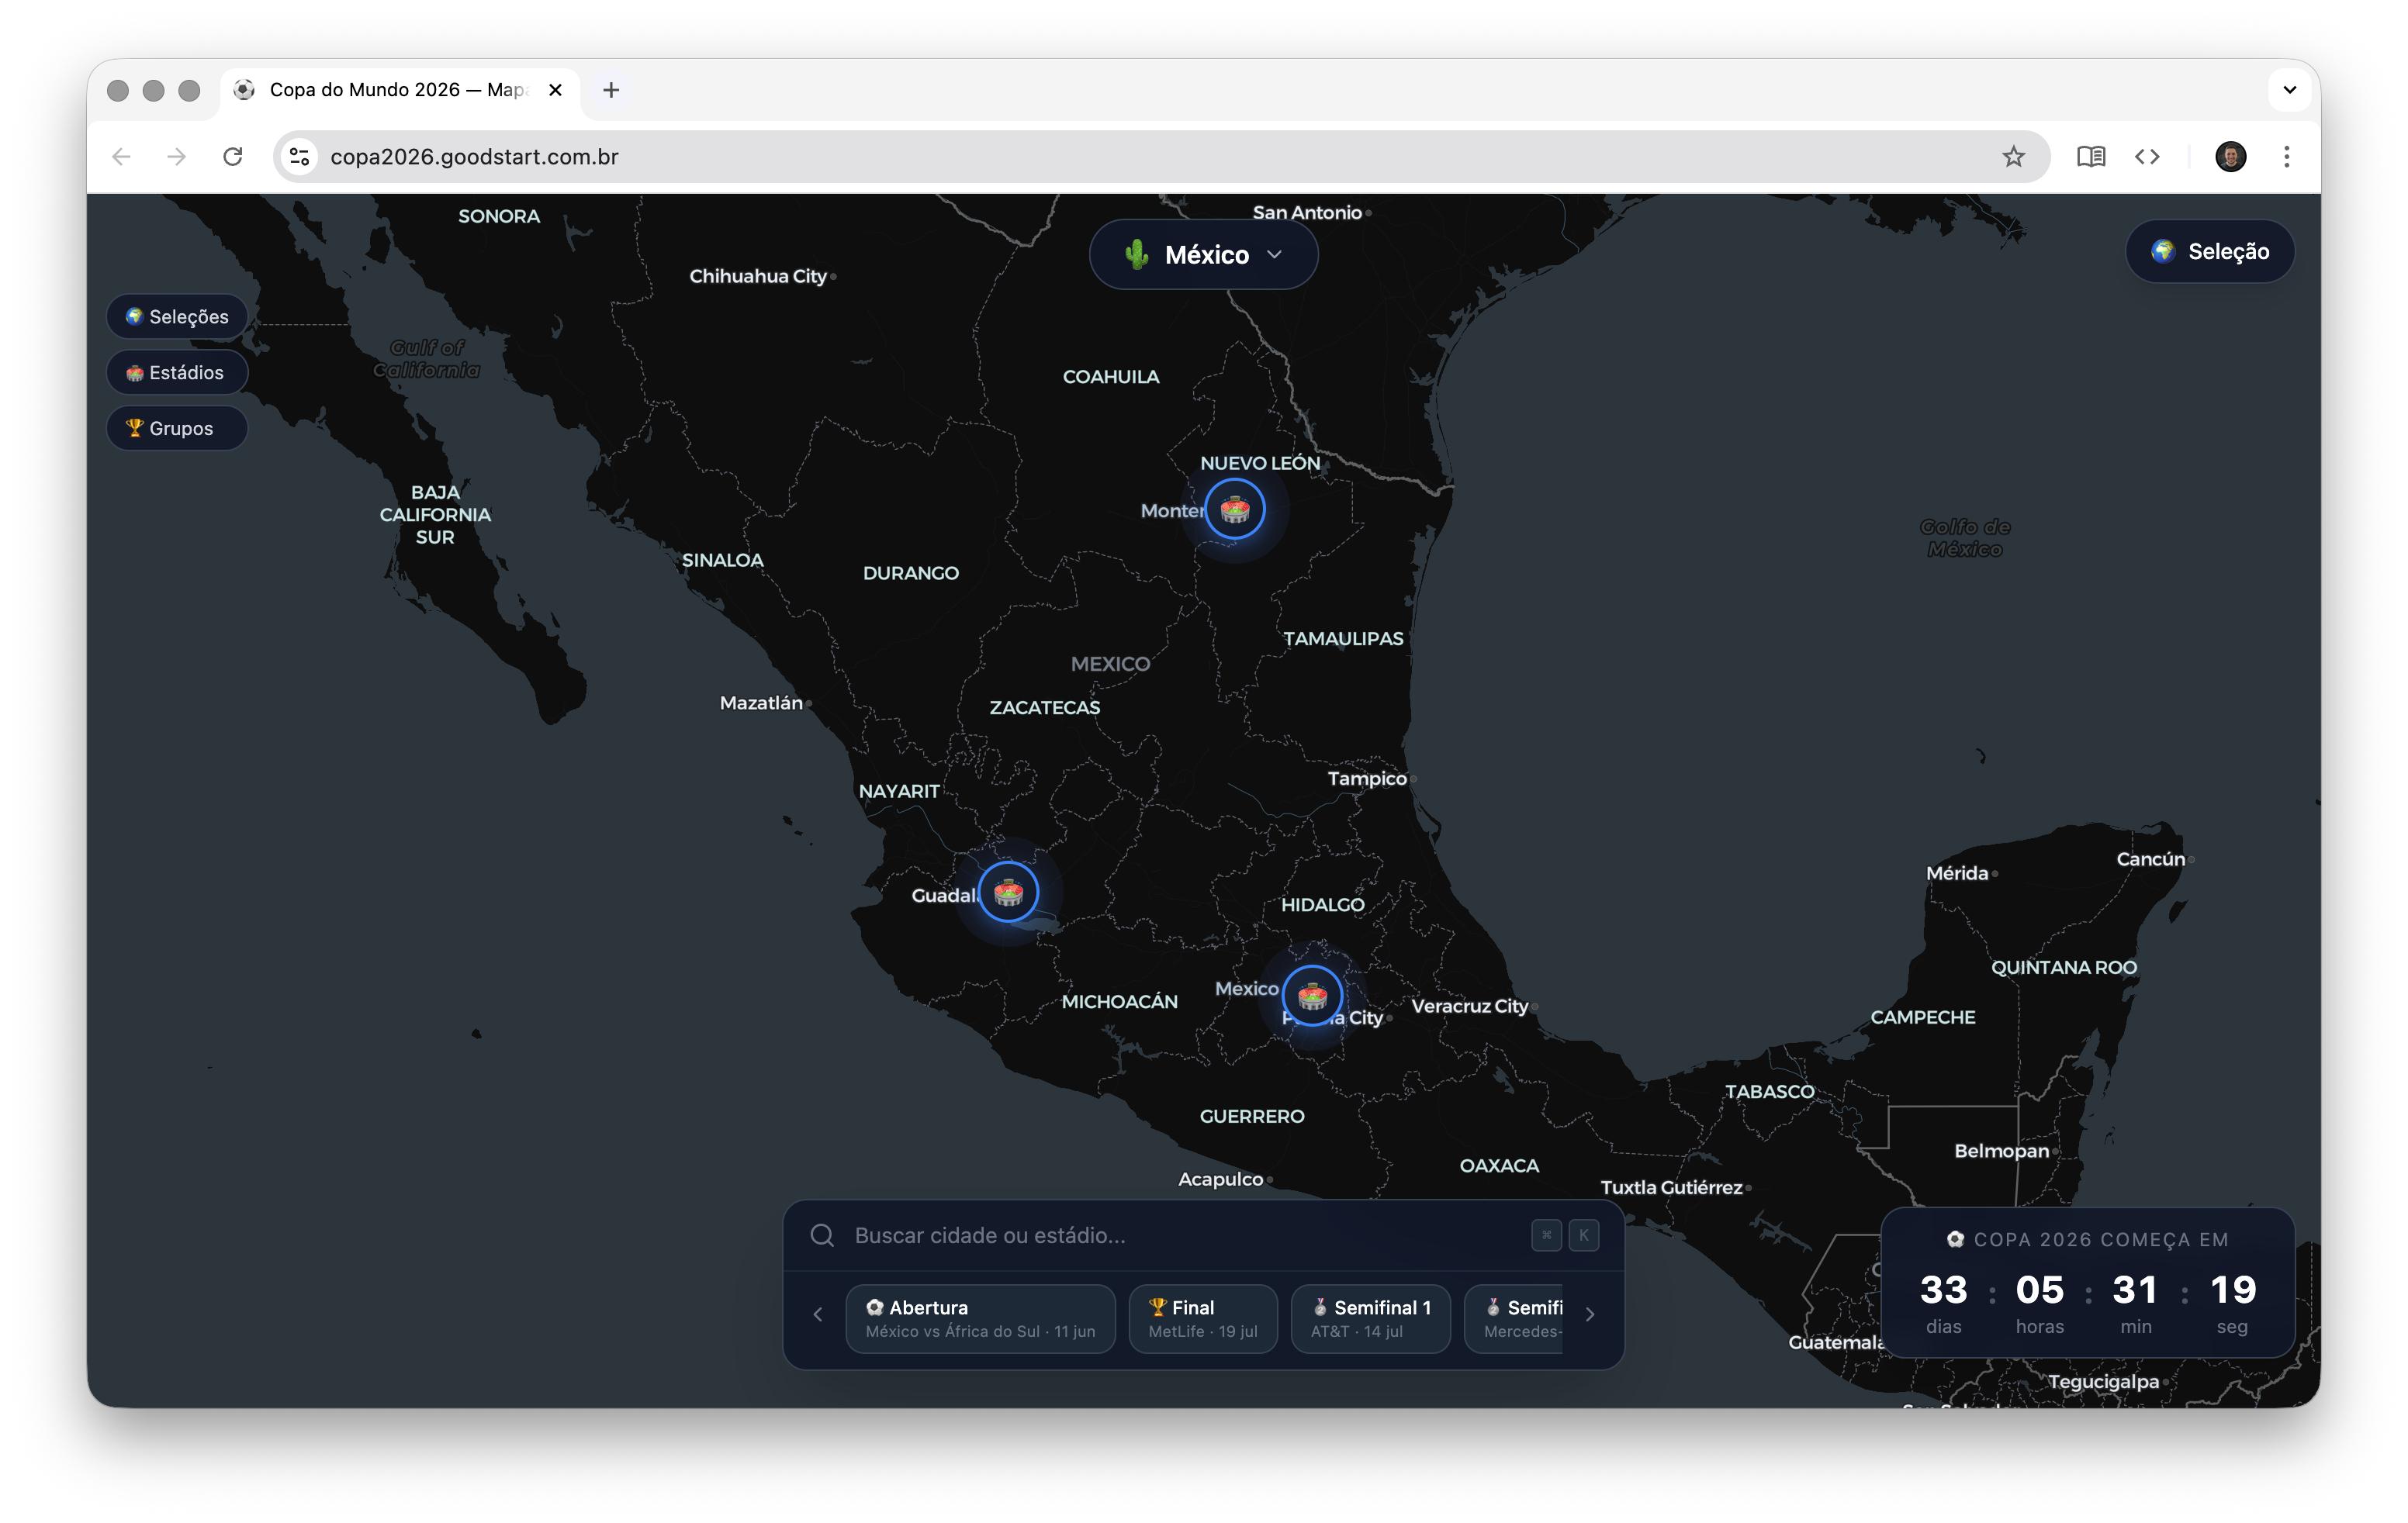Reload the page
The width and height of the screenshot is (2408, 1523).
[x=233, y=157]
